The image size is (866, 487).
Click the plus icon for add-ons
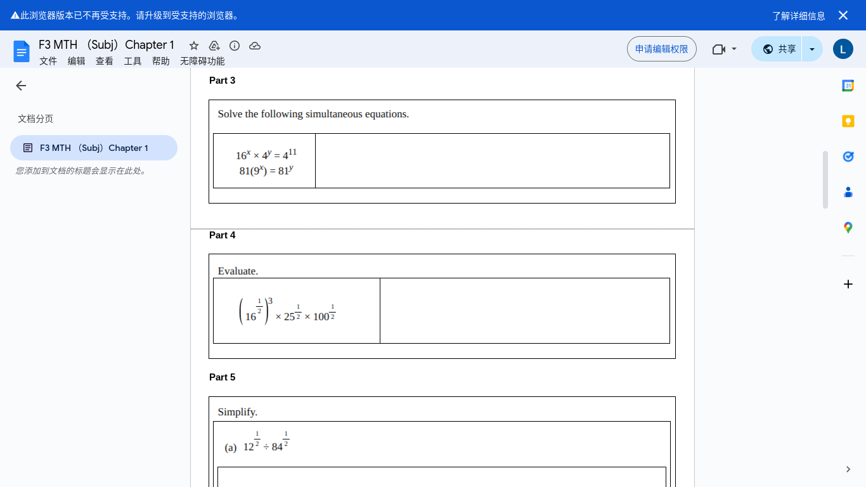click(x=848, y=284)
